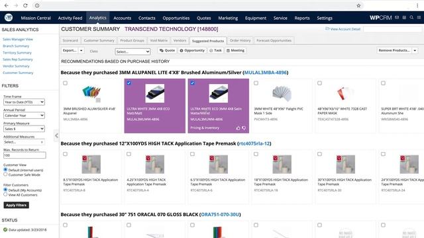Open Sales Manager View in sidebar
424x238 pixels.
point(18,39)
